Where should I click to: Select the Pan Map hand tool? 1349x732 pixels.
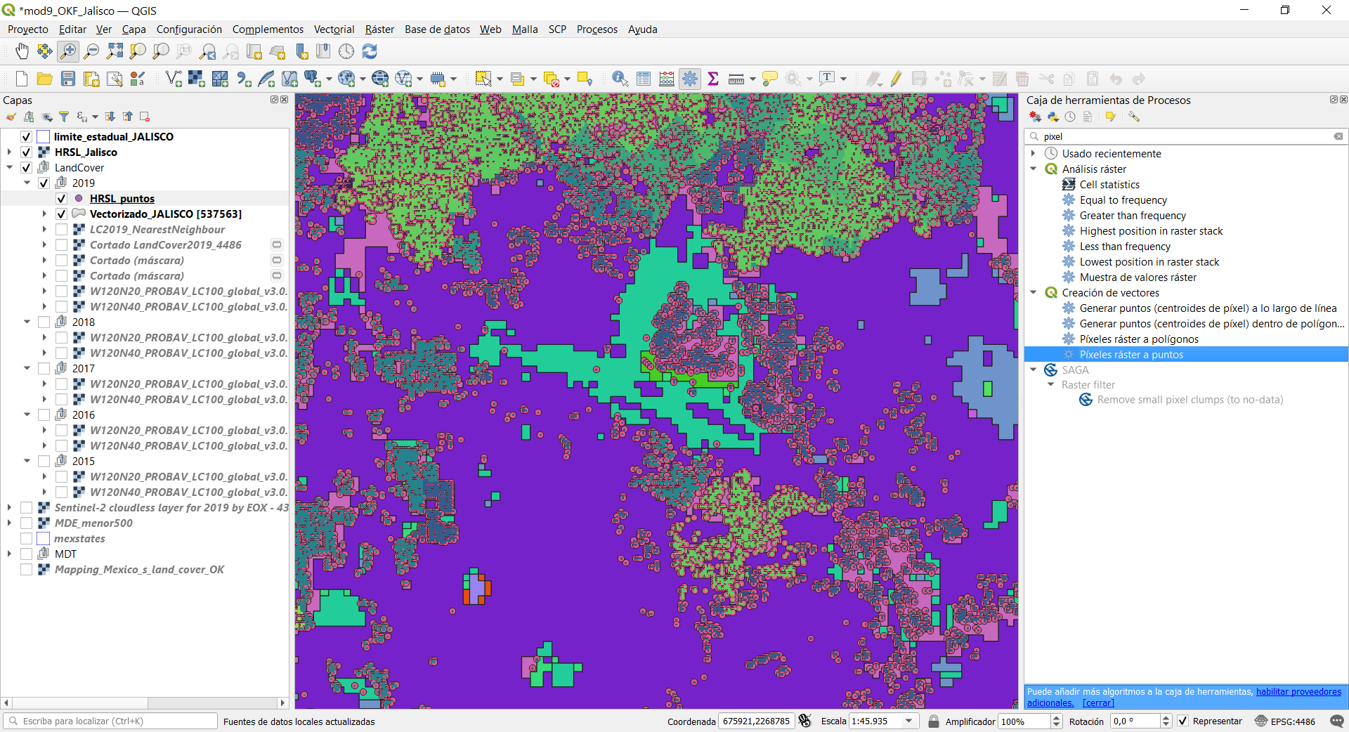pyautogui.click(x=22, y=51)
